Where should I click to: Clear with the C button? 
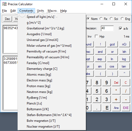pos(126,82)
